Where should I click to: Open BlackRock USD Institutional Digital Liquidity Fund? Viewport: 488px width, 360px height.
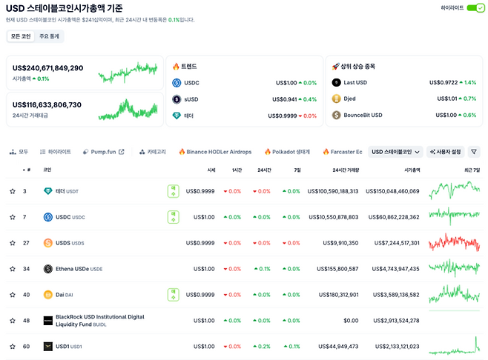100,321
